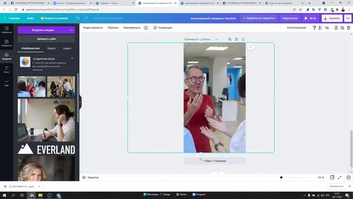Open the Elements panel in the sidebar

(x=7, y=43)
